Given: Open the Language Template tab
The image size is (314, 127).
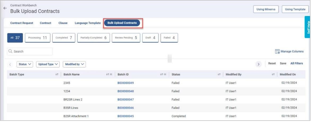Looking at the screenshot, I should pos(88,23).
